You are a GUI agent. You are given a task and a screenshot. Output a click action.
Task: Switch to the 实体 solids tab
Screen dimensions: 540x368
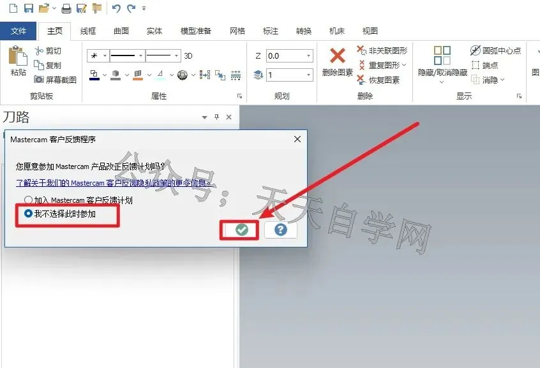[154, 31]
